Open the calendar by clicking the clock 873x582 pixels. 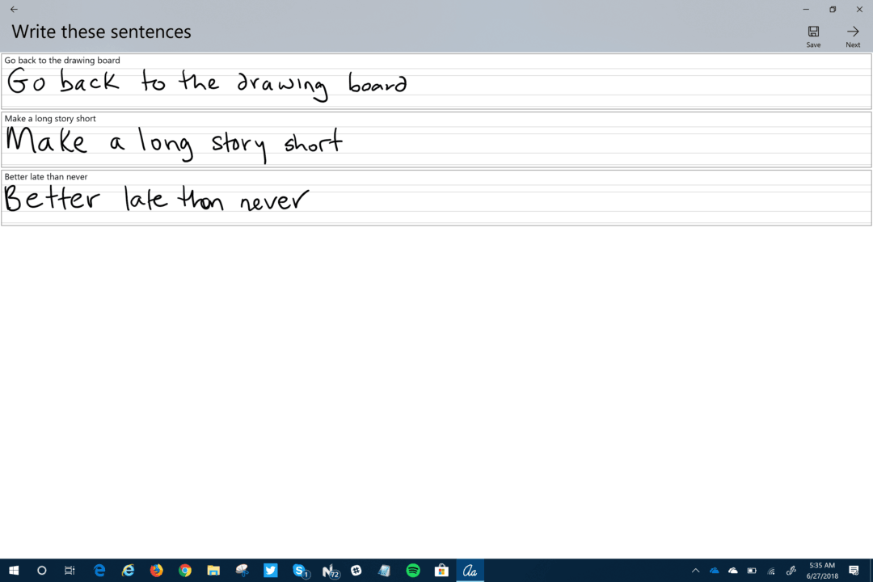coord(823,570)
